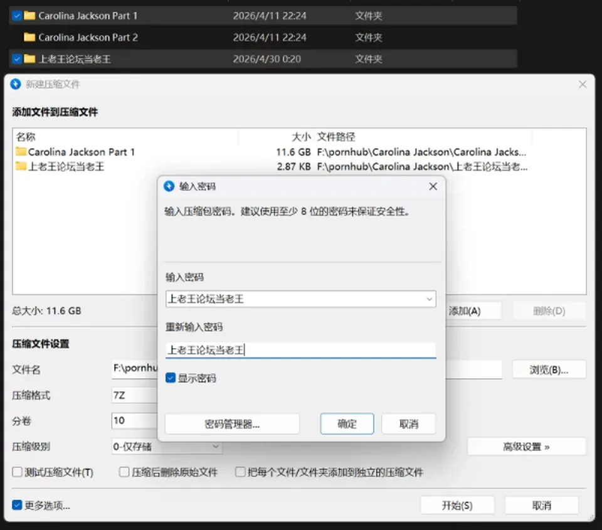This screenshot has height=530, width=602.
Task: Click 取消 in the 输入密码 dialog
Action: pos(409,424)
